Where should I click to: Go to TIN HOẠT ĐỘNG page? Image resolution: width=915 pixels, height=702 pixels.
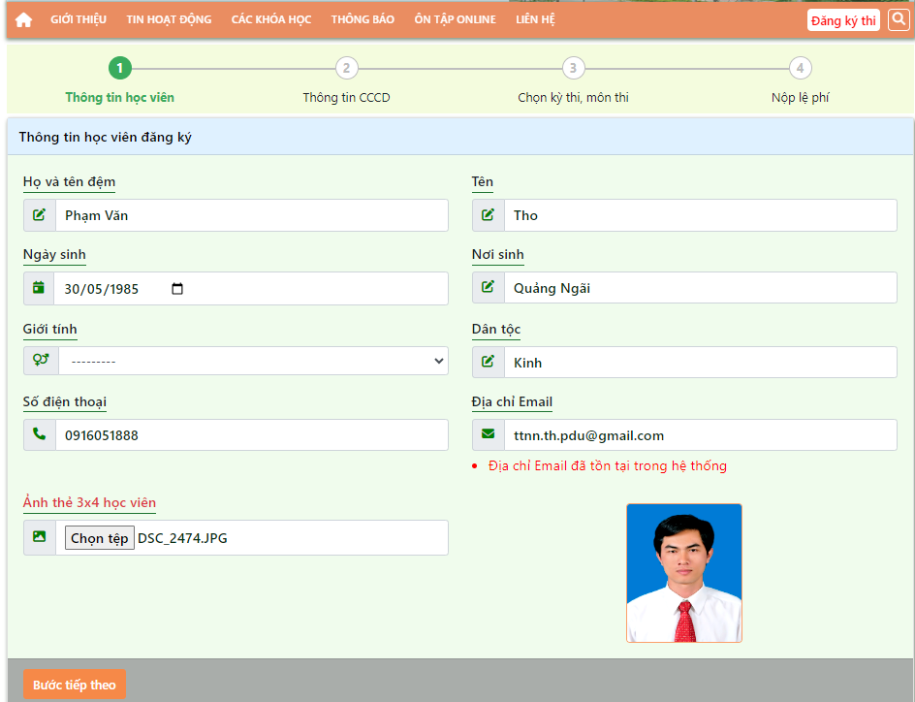[x=169, y=19]
